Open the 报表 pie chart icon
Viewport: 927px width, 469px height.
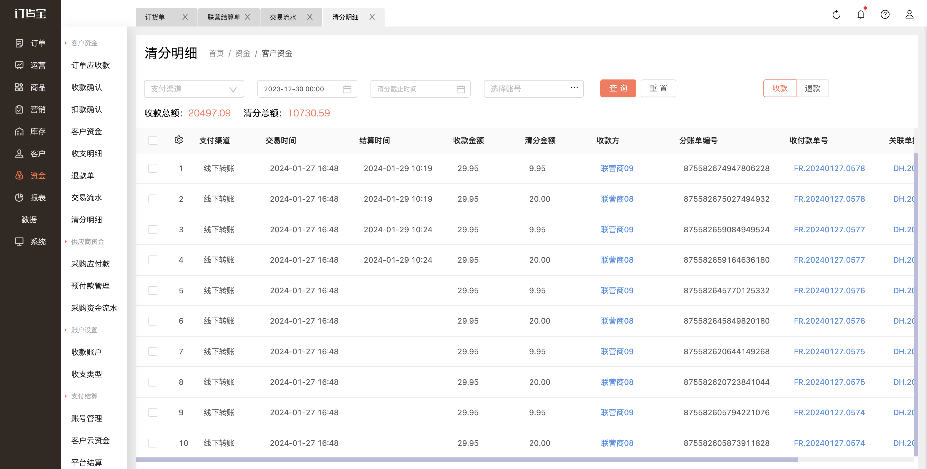coord(19,198)
